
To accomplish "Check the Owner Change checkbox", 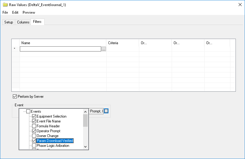I will point(34,136).
